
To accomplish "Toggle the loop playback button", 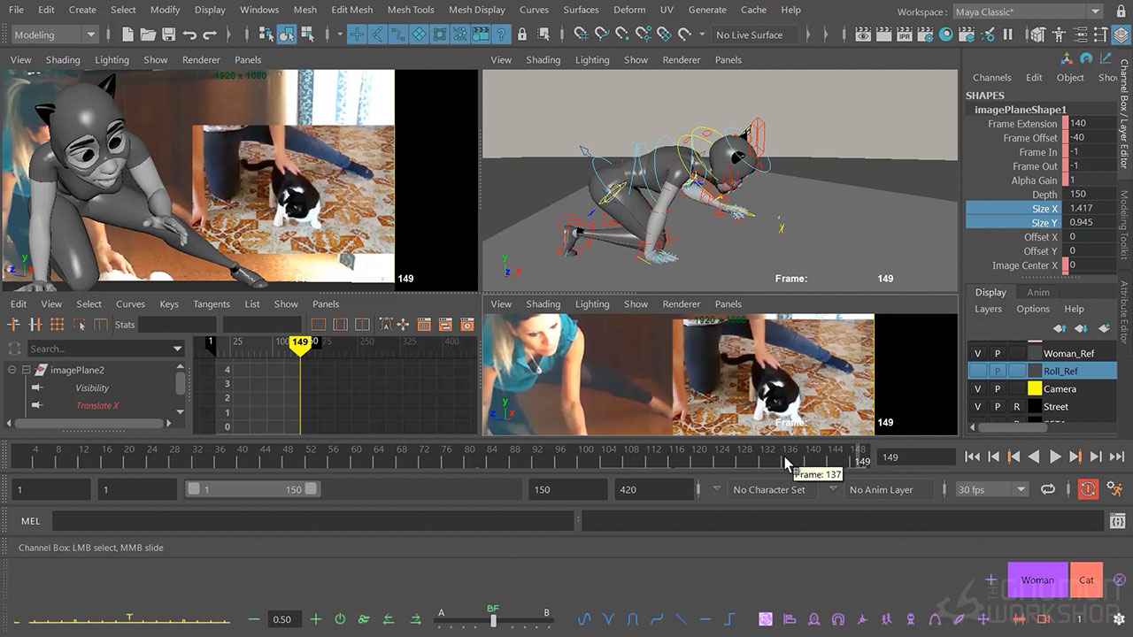I will [1048, 489].
